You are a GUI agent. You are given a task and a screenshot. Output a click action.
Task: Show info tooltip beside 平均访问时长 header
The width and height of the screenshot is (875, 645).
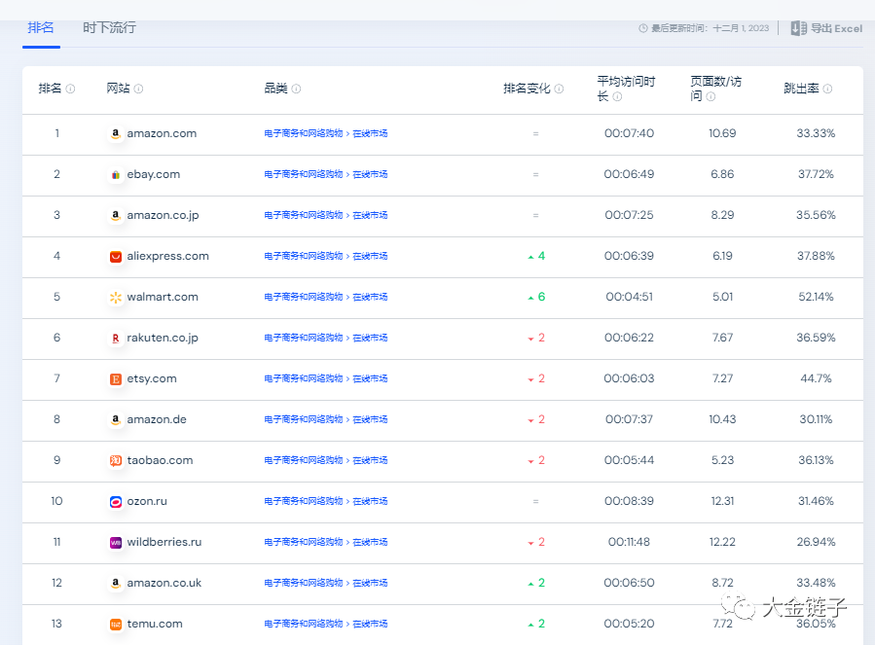[x=617, y=96]
